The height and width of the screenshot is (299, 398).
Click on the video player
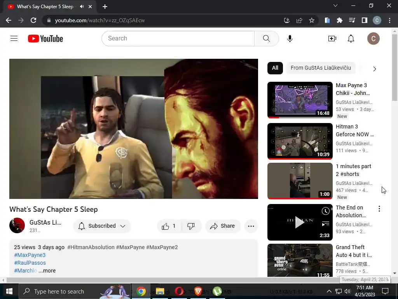(x=134, y=129)
